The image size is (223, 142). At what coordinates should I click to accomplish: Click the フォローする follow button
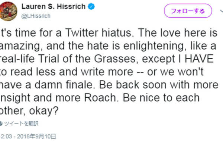pos(188,11)
